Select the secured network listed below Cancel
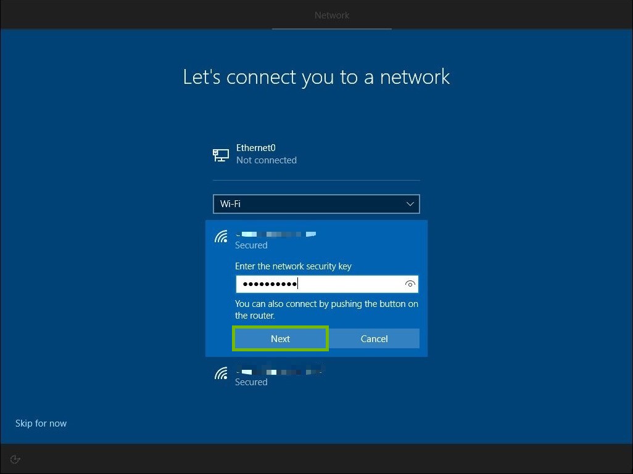 pos(316,376)
